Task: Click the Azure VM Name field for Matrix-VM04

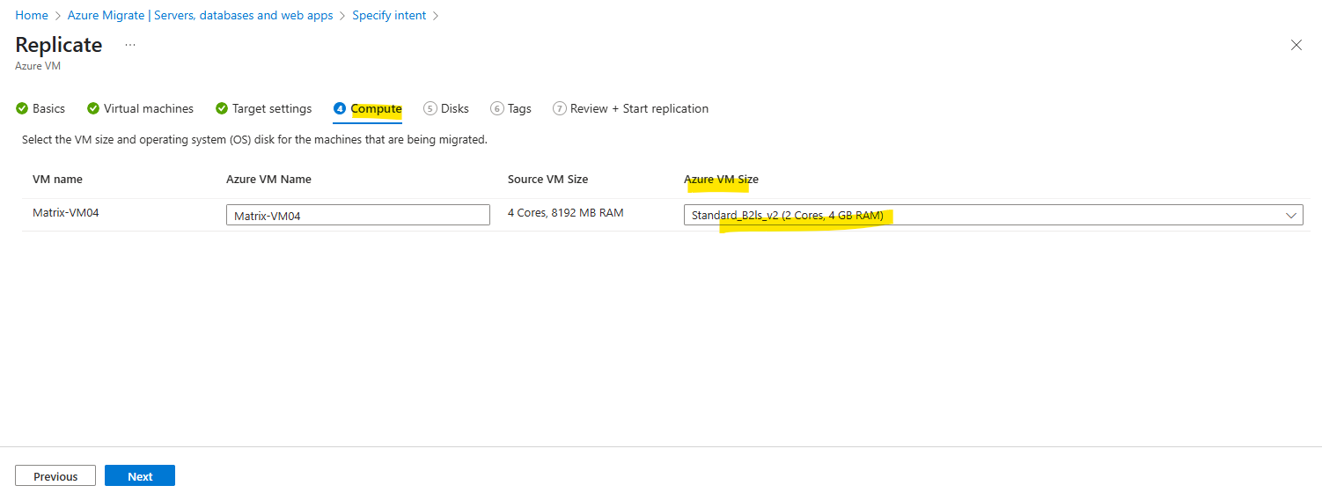Action: click(358, 215)
